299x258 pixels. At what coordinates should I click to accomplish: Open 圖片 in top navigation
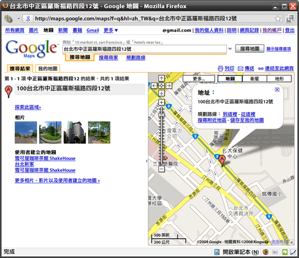(33, 30)
